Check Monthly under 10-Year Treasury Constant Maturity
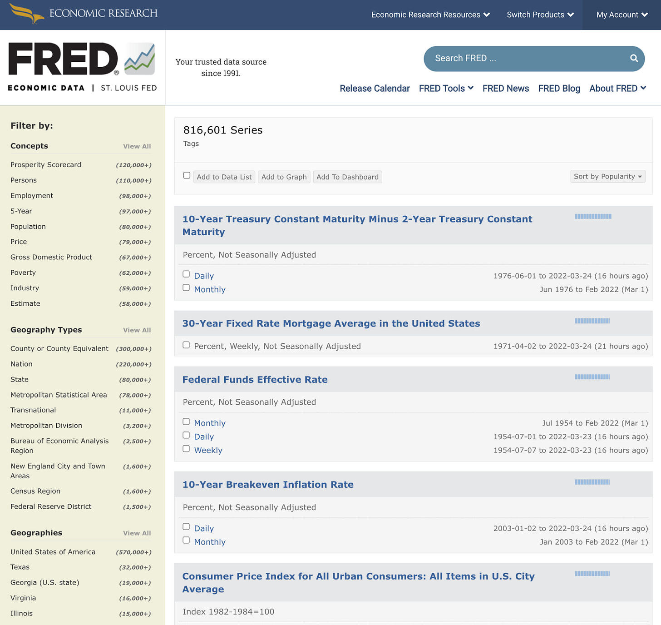Image resolution: width=661 pixels, height=625 pixels. pos(186,288)
